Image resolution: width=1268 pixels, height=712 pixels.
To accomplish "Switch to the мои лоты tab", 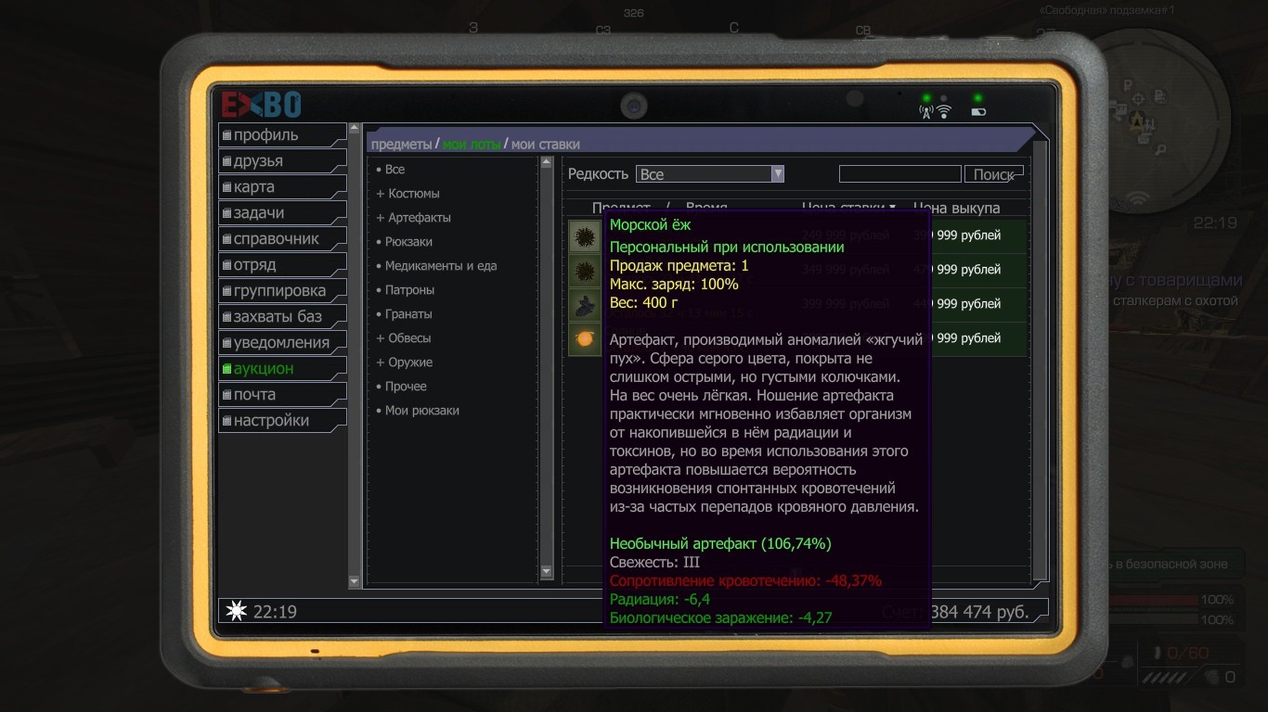I will click(x=472, y=144).
